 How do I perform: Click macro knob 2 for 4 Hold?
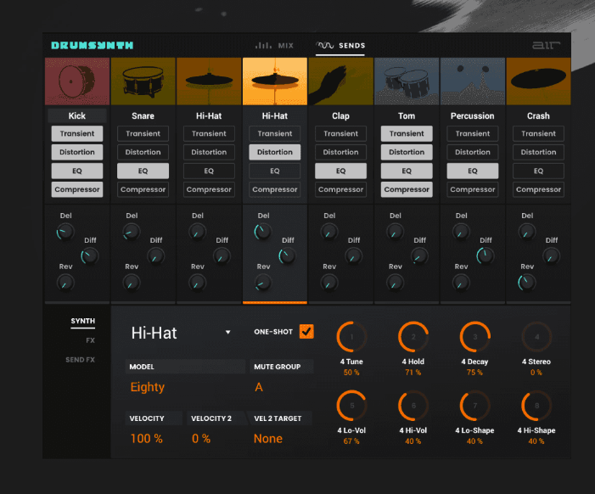coord(413,337)
